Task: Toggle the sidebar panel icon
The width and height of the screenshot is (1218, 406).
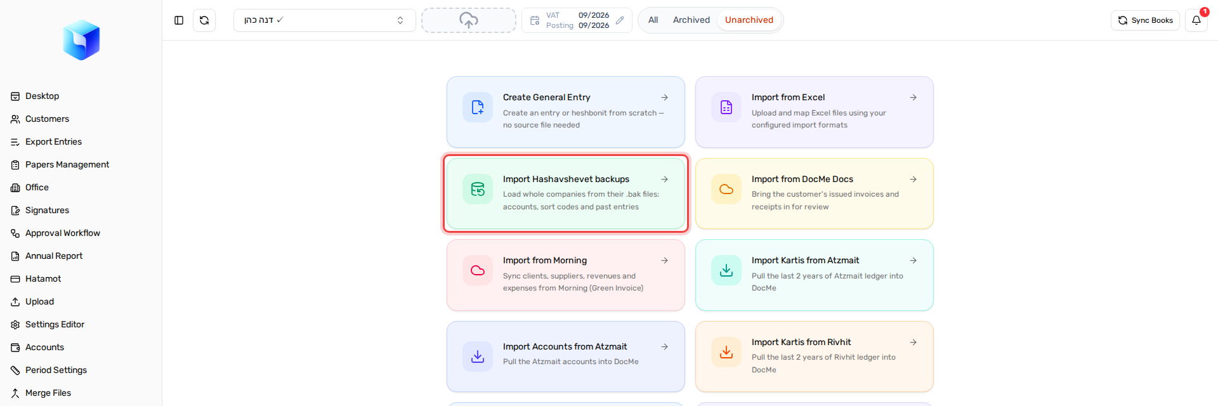Action: click(179, 20)
